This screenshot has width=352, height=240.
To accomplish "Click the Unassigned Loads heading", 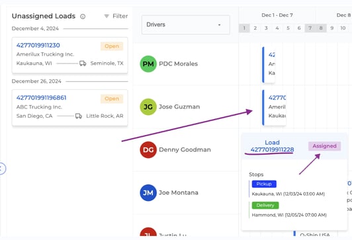I will 44,16.
